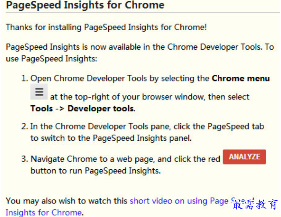Click the bold 'Tools -> Developer tools' text
The height and width of the screenshot is (217, 281).
pyautogui.click(x=82, y=108)
